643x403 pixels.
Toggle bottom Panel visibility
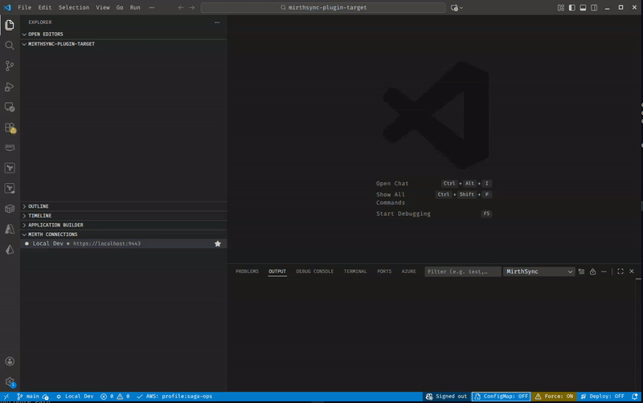[583, 7]
